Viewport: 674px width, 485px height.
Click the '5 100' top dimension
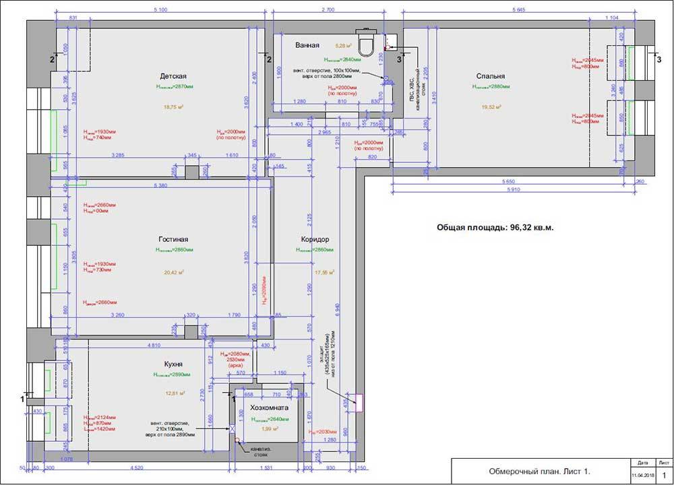pyautogui.click(x=160, y=10)
